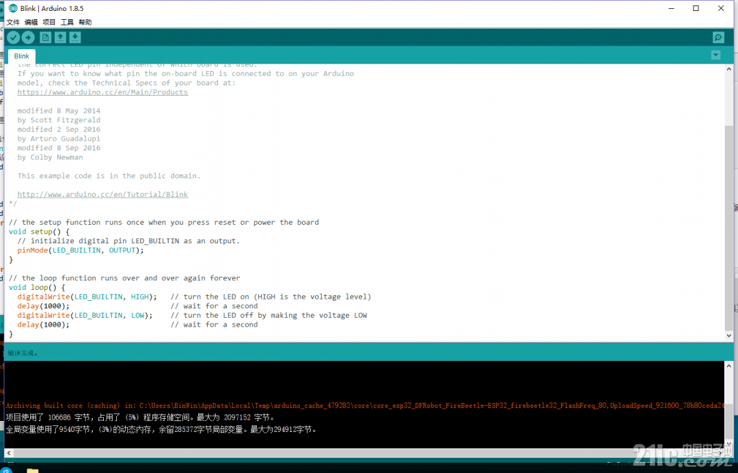Click the pinMode(LED_BUILTIN, OUTPUT) line
Screen dimensions: 738x473
coord(81,250)
